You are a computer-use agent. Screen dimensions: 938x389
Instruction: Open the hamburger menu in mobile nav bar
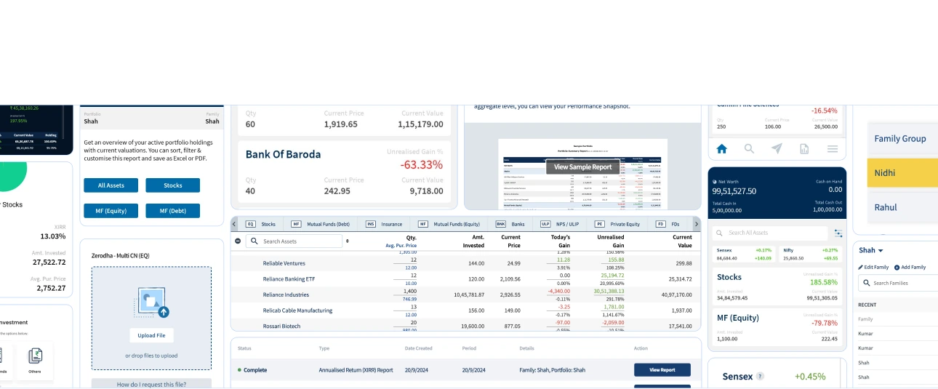click(833, 148)
